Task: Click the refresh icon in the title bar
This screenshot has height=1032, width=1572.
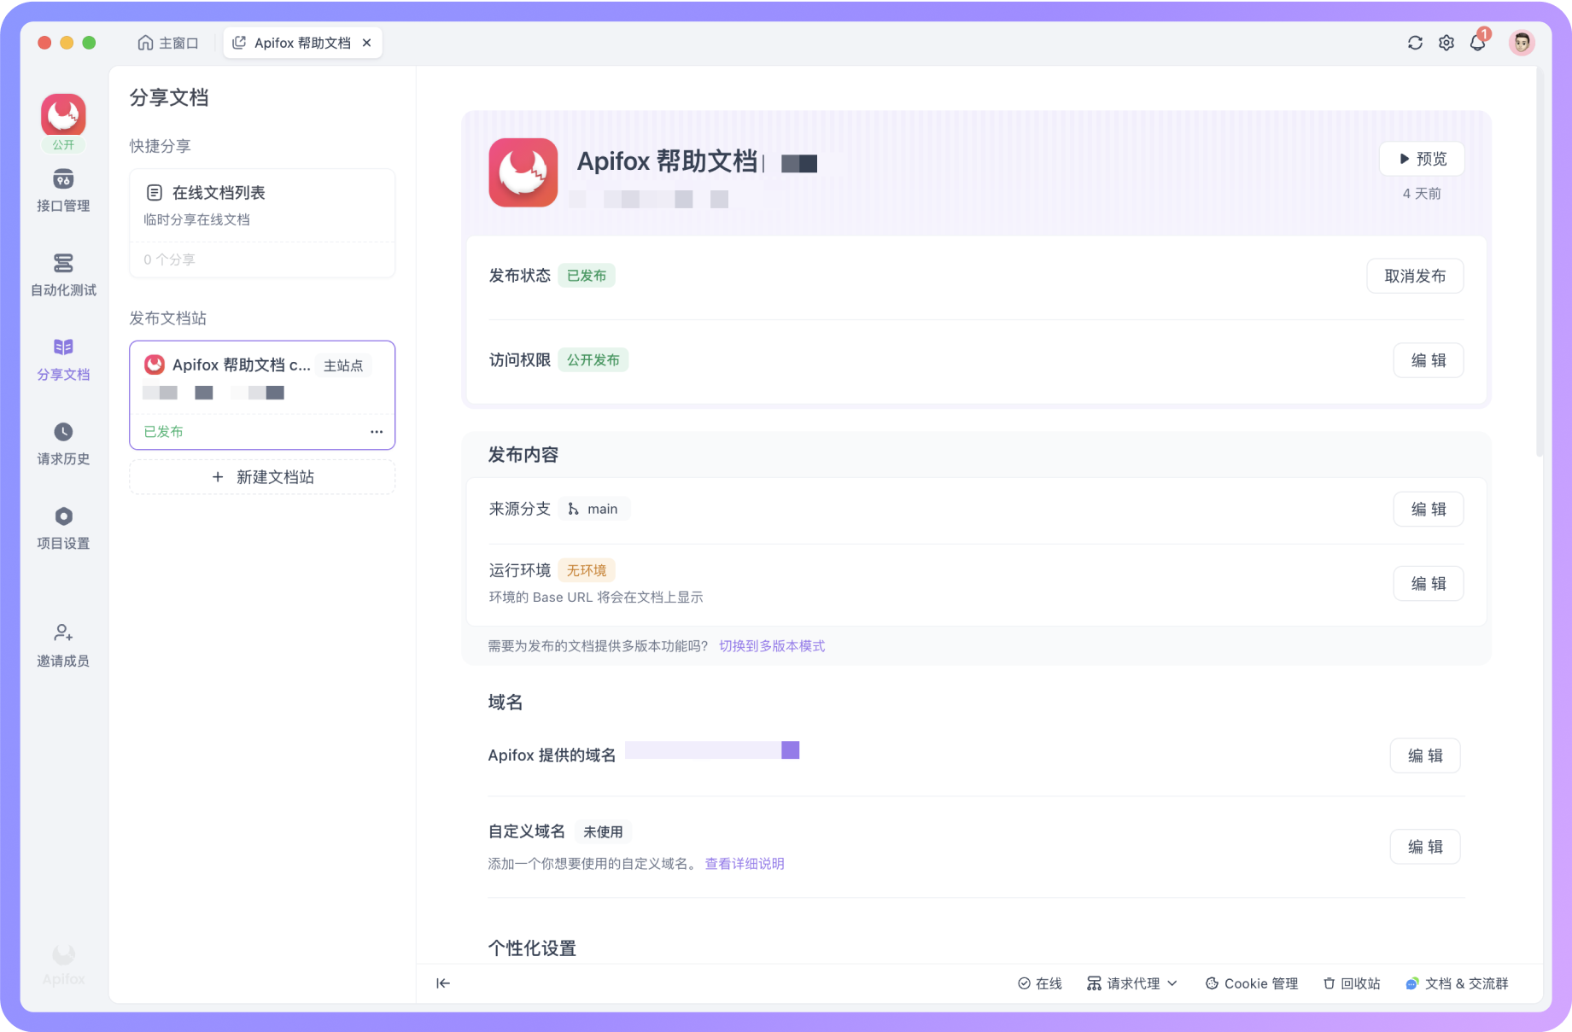Action: tap(1415, 43)
